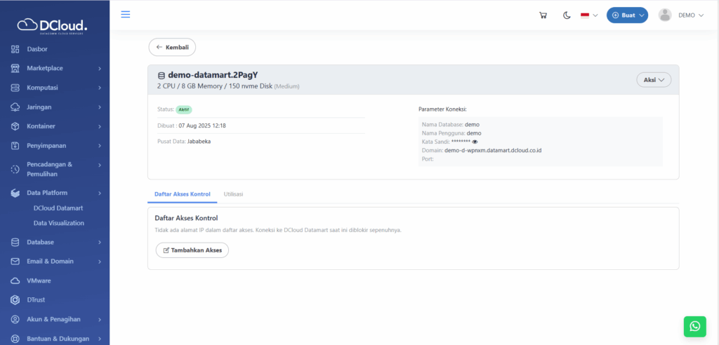Open the Aksi dropdown
The height and width of the screenshot is (345, 719).
[654, 80]
